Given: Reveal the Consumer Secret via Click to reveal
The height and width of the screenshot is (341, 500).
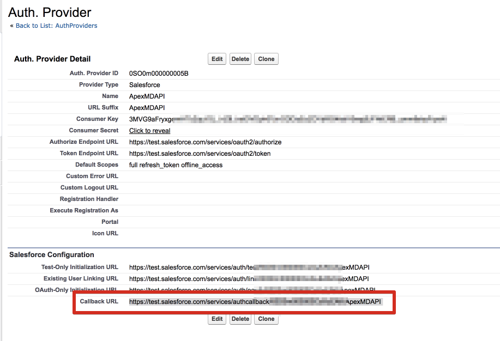Looking at the screenshot, I should 149,131.
